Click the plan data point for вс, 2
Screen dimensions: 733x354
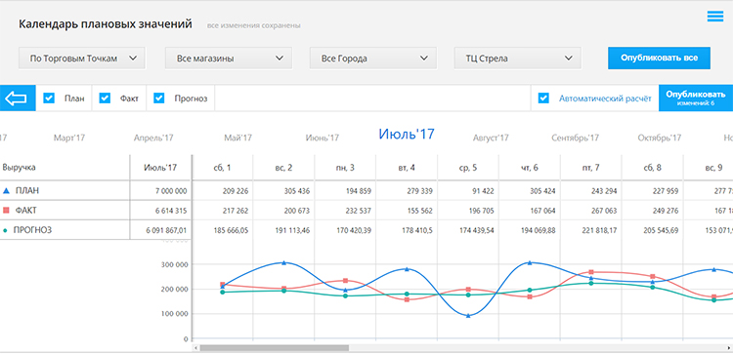283,263
